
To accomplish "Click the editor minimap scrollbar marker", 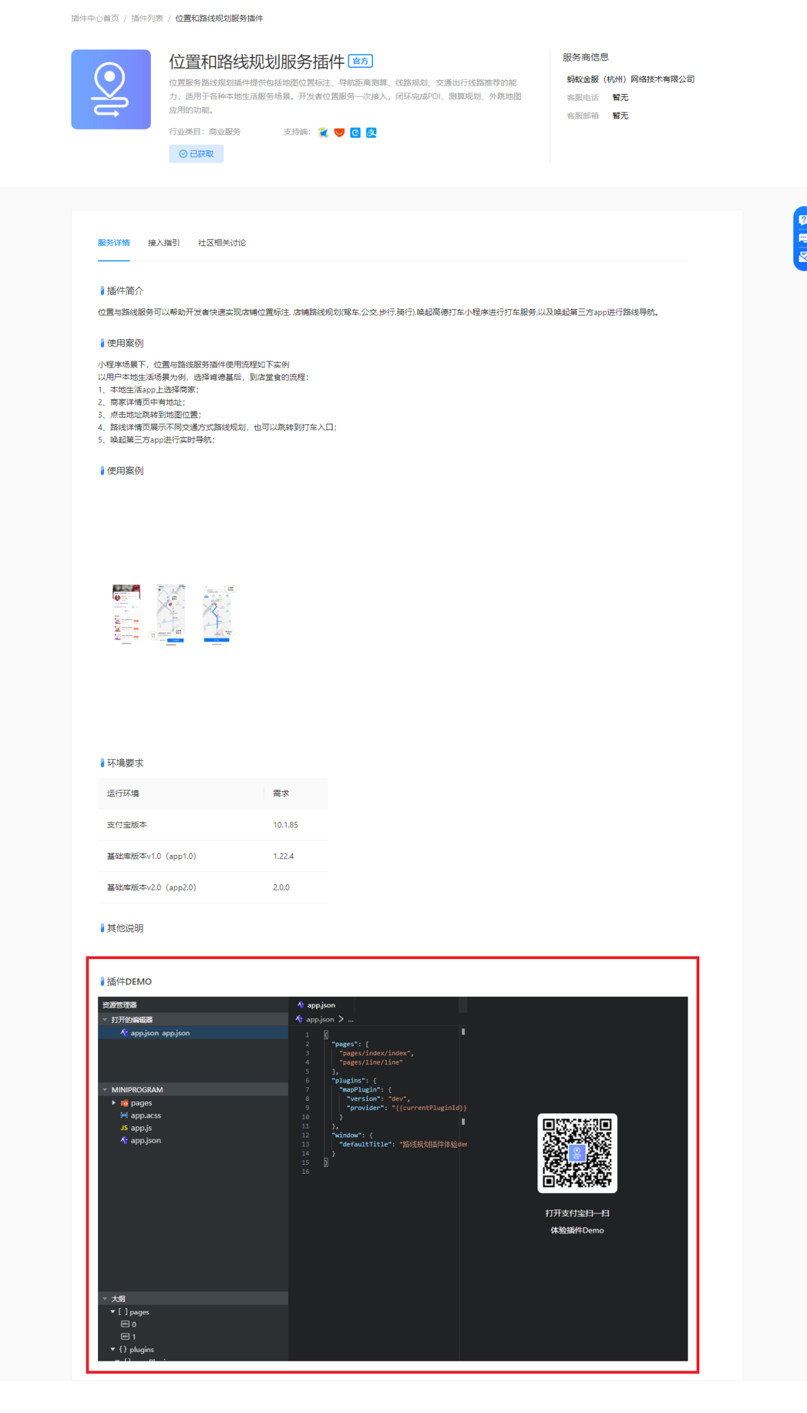I will [x=463, y=1031].
